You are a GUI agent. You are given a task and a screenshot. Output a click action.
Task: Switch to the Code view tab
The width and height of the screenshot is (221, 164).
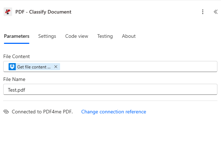tap(77, 36)
